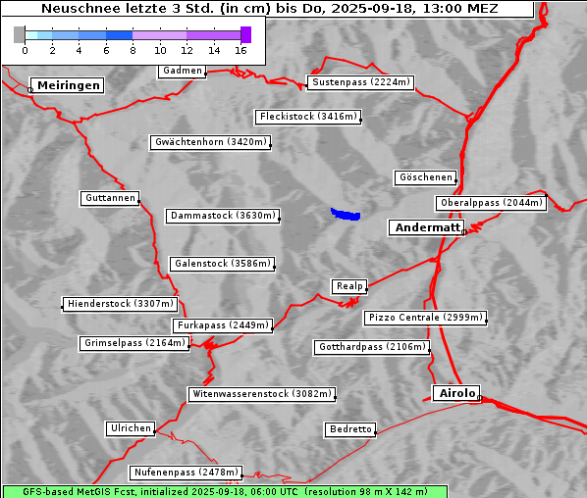This screenshot has width=587, height=498.
Task: Select the Realp place label
Action: pyautogui.click(x=349, y=286)
